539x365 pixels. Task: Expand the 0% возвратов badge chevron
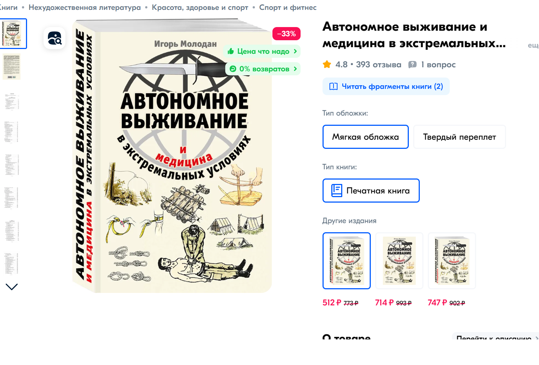(x=295, y=69)
